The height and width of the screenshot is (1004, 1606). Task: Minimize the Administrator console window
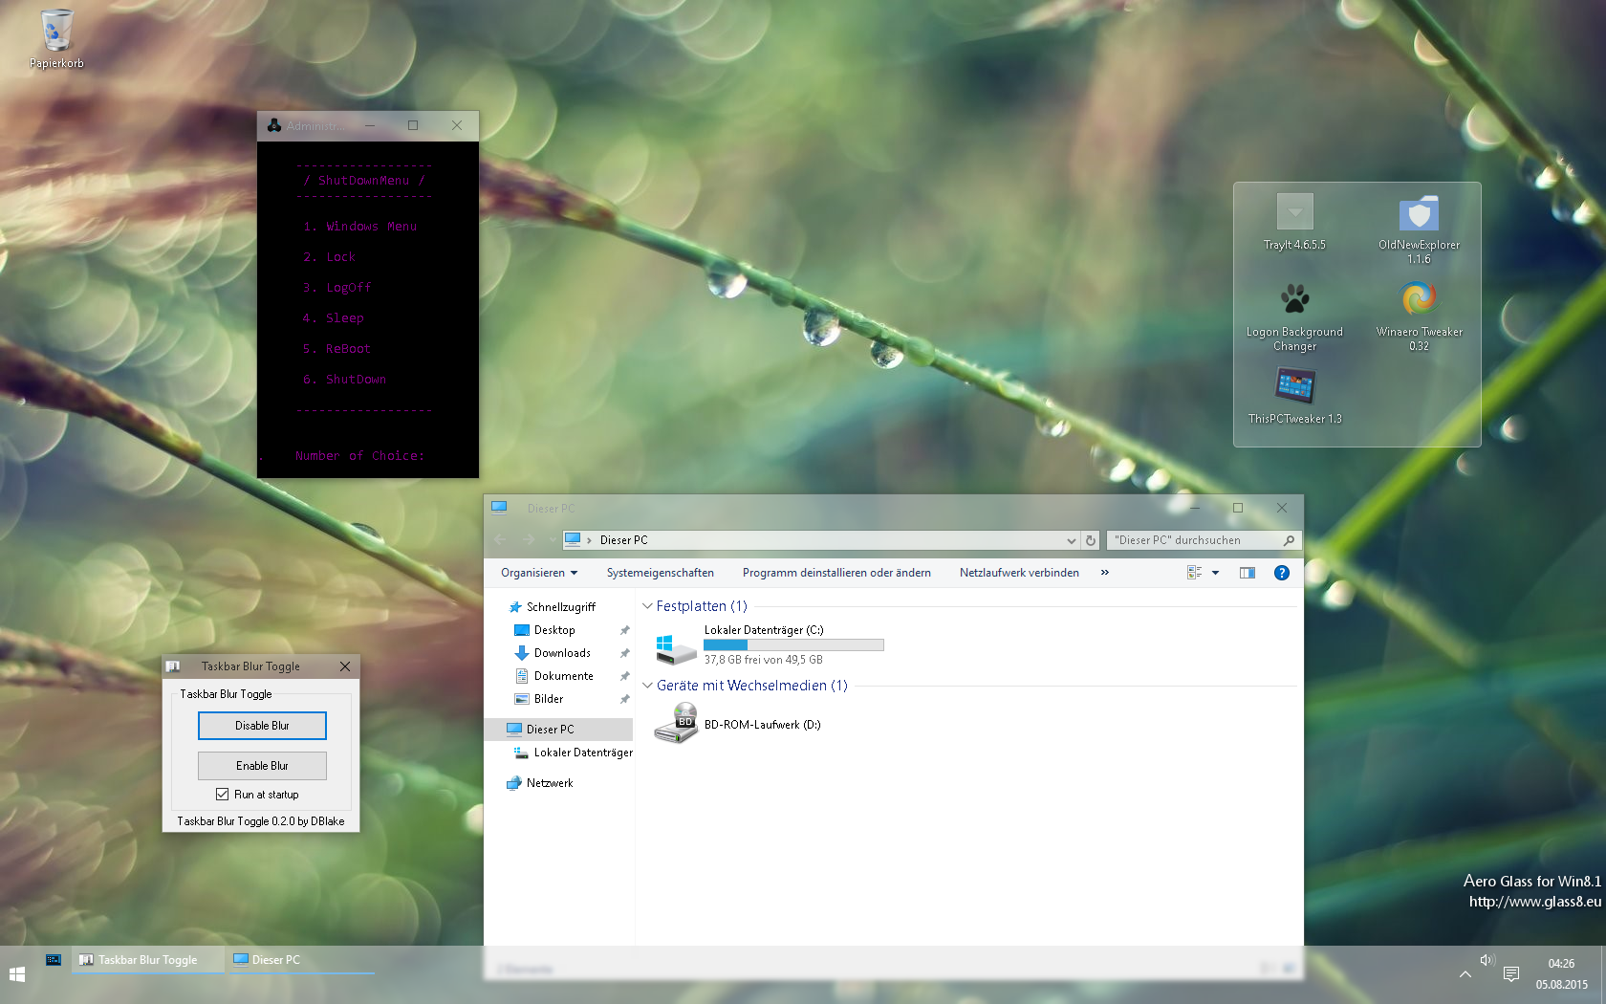(x=370, y=125)
